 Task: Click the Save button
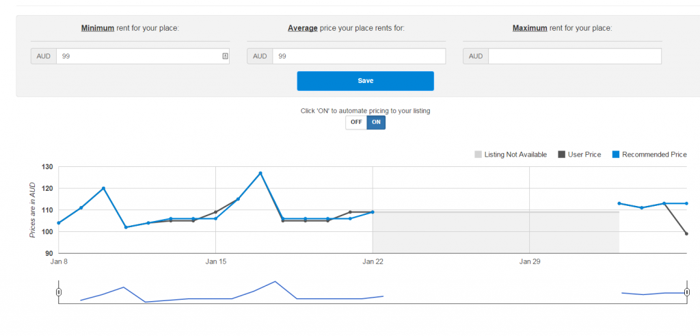click(x=365, y=81)
